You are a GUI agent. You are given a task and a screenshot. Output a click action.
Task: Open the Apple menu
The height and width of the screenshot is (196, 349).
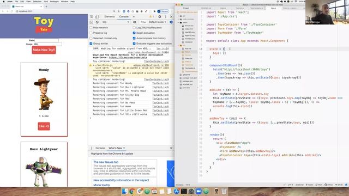[x=4, y=1]
